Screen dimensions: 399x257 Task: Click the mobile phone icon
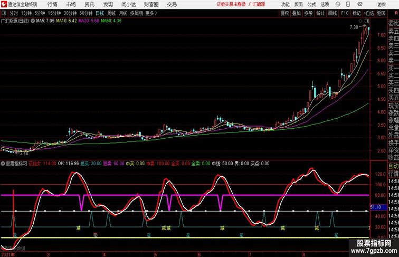348,4
